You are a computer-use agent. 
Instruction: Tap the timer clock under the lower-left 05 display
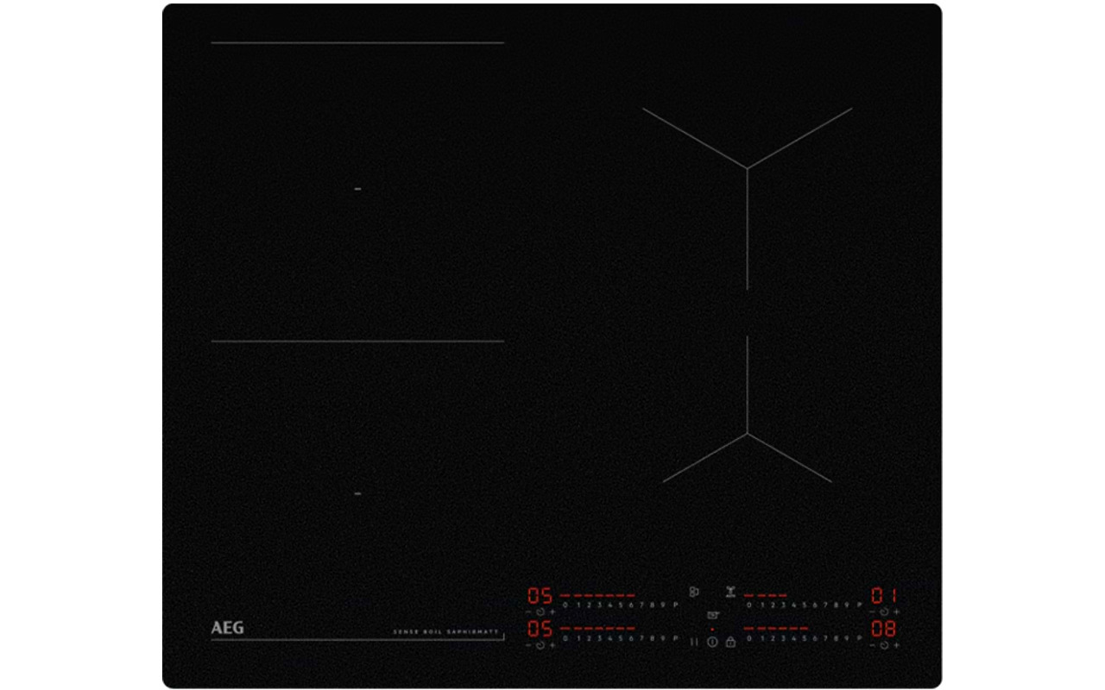(x=540, y=645)
